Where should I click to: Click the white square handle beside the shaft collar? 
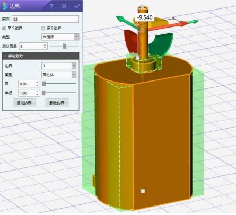click(x=137, y=58)
